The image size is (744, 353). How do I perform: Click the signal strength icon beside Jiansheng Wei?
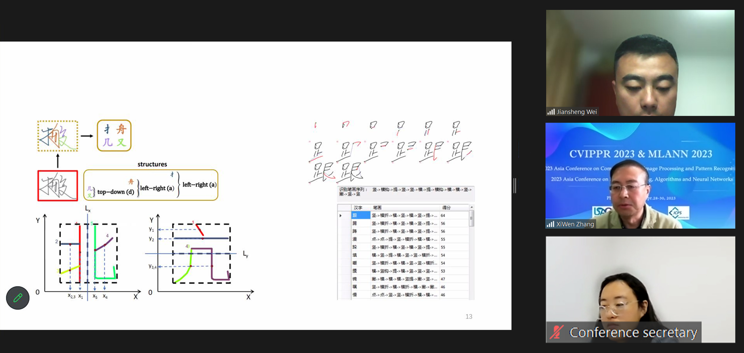pos(551,112)
